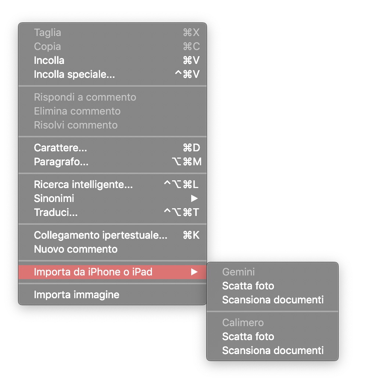Choose Scatta foto under Calimero

(x=248, y=337)
